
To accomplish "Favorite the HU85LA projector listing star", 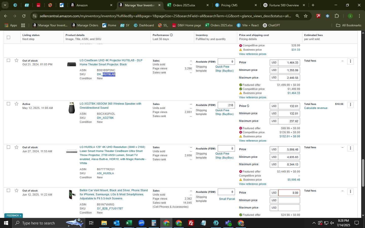I will coord(16,147).
